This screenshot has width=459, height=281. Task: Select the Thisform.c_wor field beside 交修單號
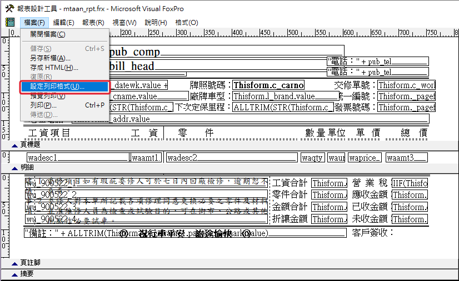(406, 85)
